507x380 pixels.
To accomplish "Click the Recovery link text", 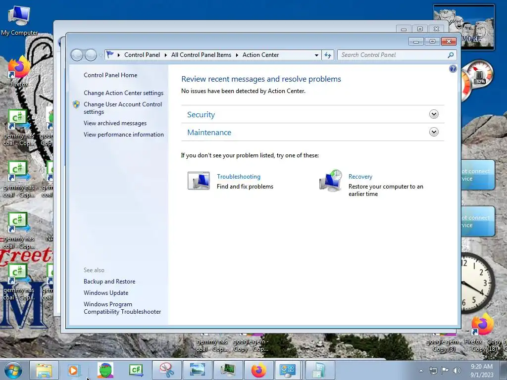I will 360,177.
